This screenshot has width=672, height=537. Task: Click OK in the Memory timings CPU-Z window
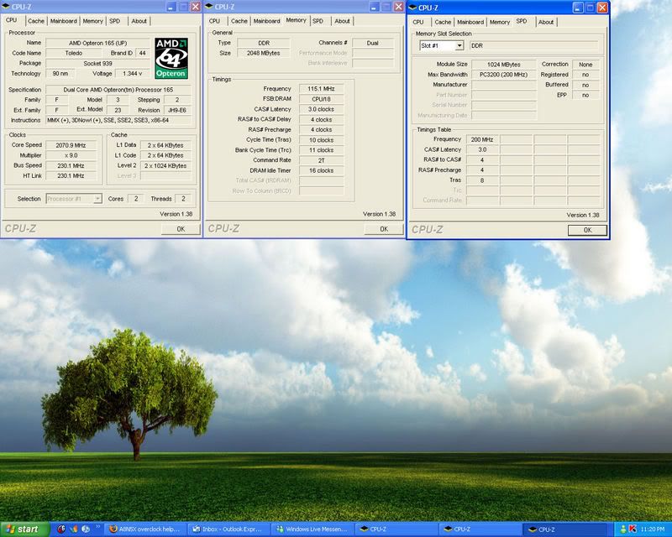point(384,229)
